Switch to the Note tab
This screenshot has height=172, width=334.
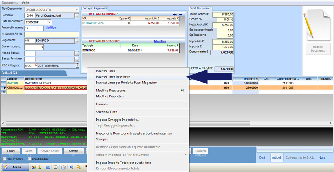(x=322, y=158)
